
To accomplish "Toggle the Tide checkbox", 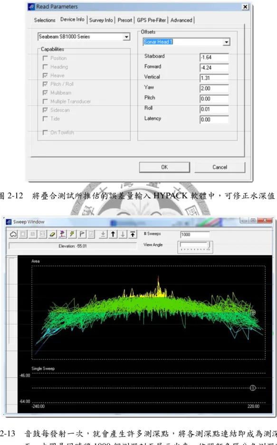I will (x=45, y=119).
